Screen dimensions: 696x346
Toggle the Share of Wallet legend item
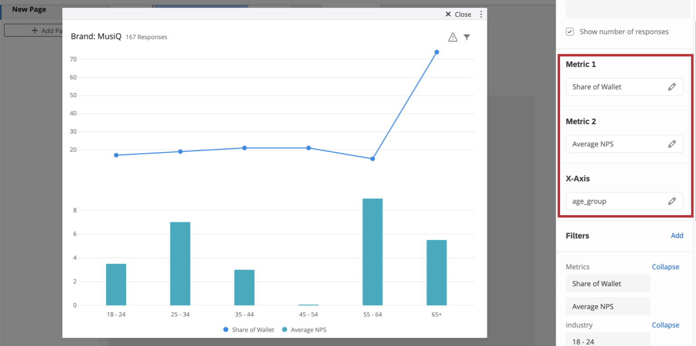click(248, 330)
